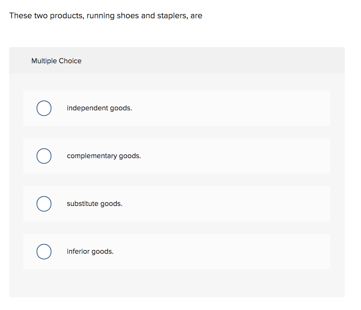Image resolution: width=361 pixels, height=310 pixels.
Task: Click the question text about running shoes
Action: 106,15
